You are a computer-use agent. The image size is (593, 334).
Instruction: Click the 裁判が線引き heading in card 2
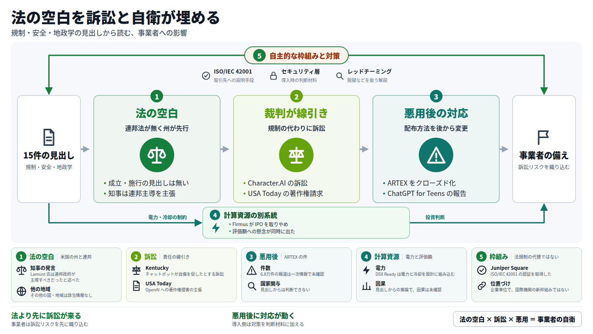point(296,113)
